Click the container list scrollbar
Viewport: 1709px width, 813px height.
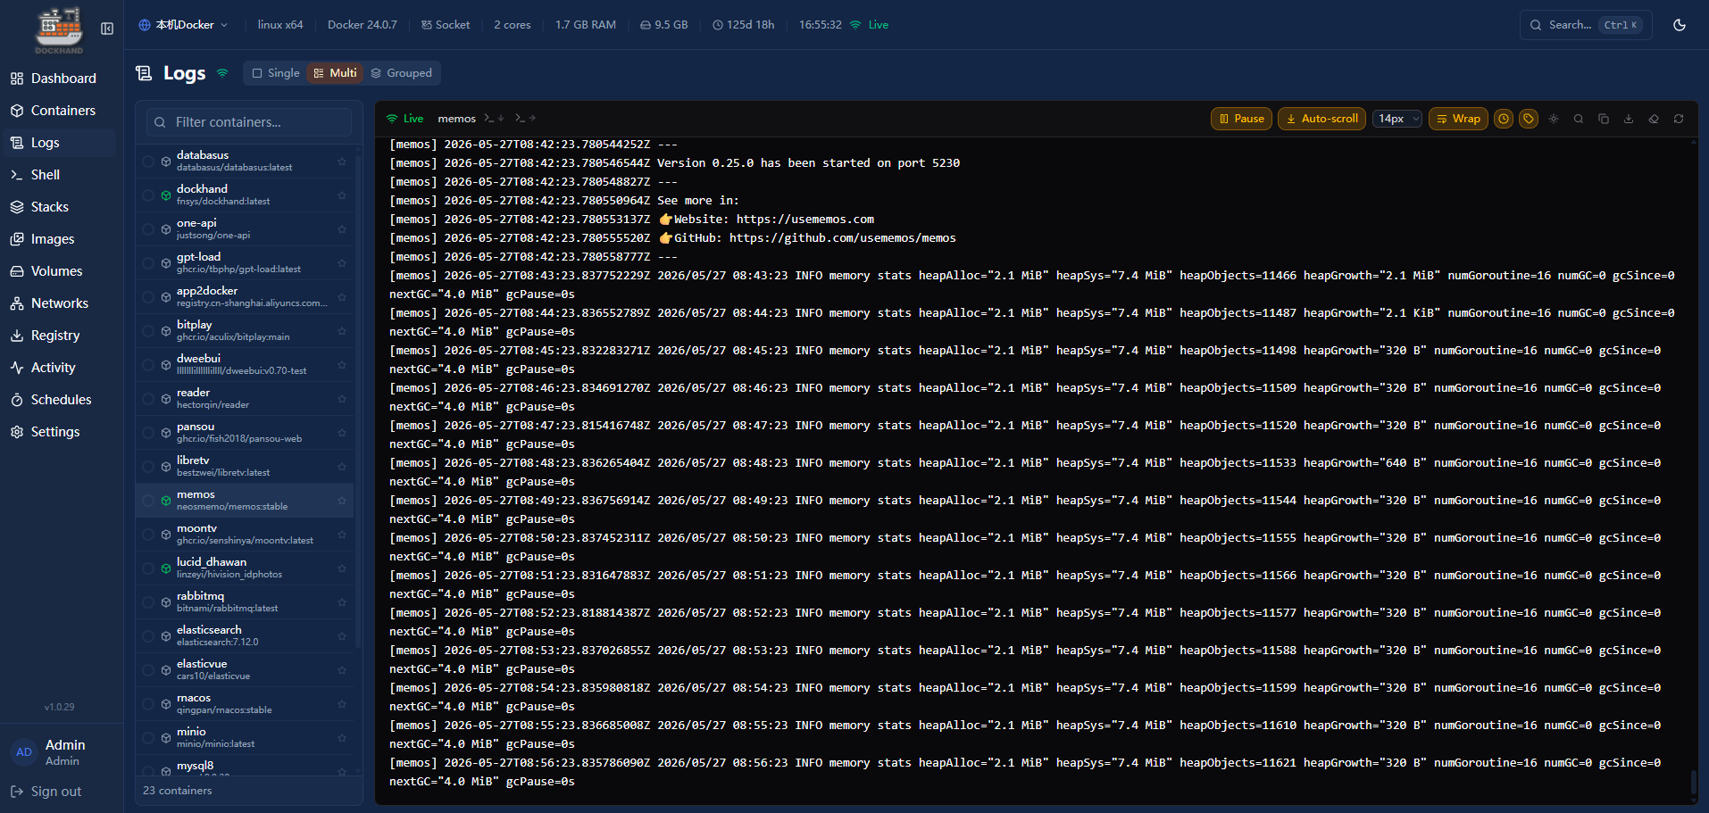358,402
